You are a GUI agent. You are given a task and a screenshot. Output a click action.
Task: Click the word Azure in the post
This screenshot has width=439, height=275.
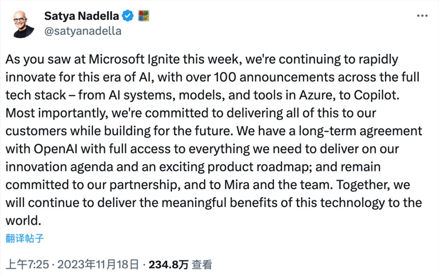coord(317,95)
